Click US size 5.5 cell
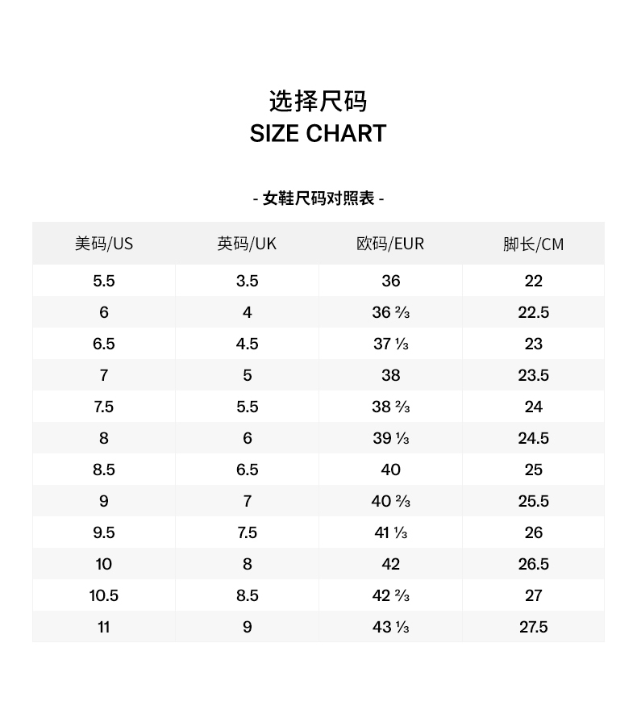 (x=104, y=281)
